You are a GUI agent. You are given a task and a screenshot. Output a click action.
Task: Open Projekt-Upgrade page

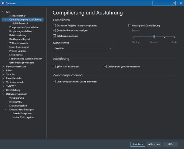pyautogui.click(x=18, y=51)
